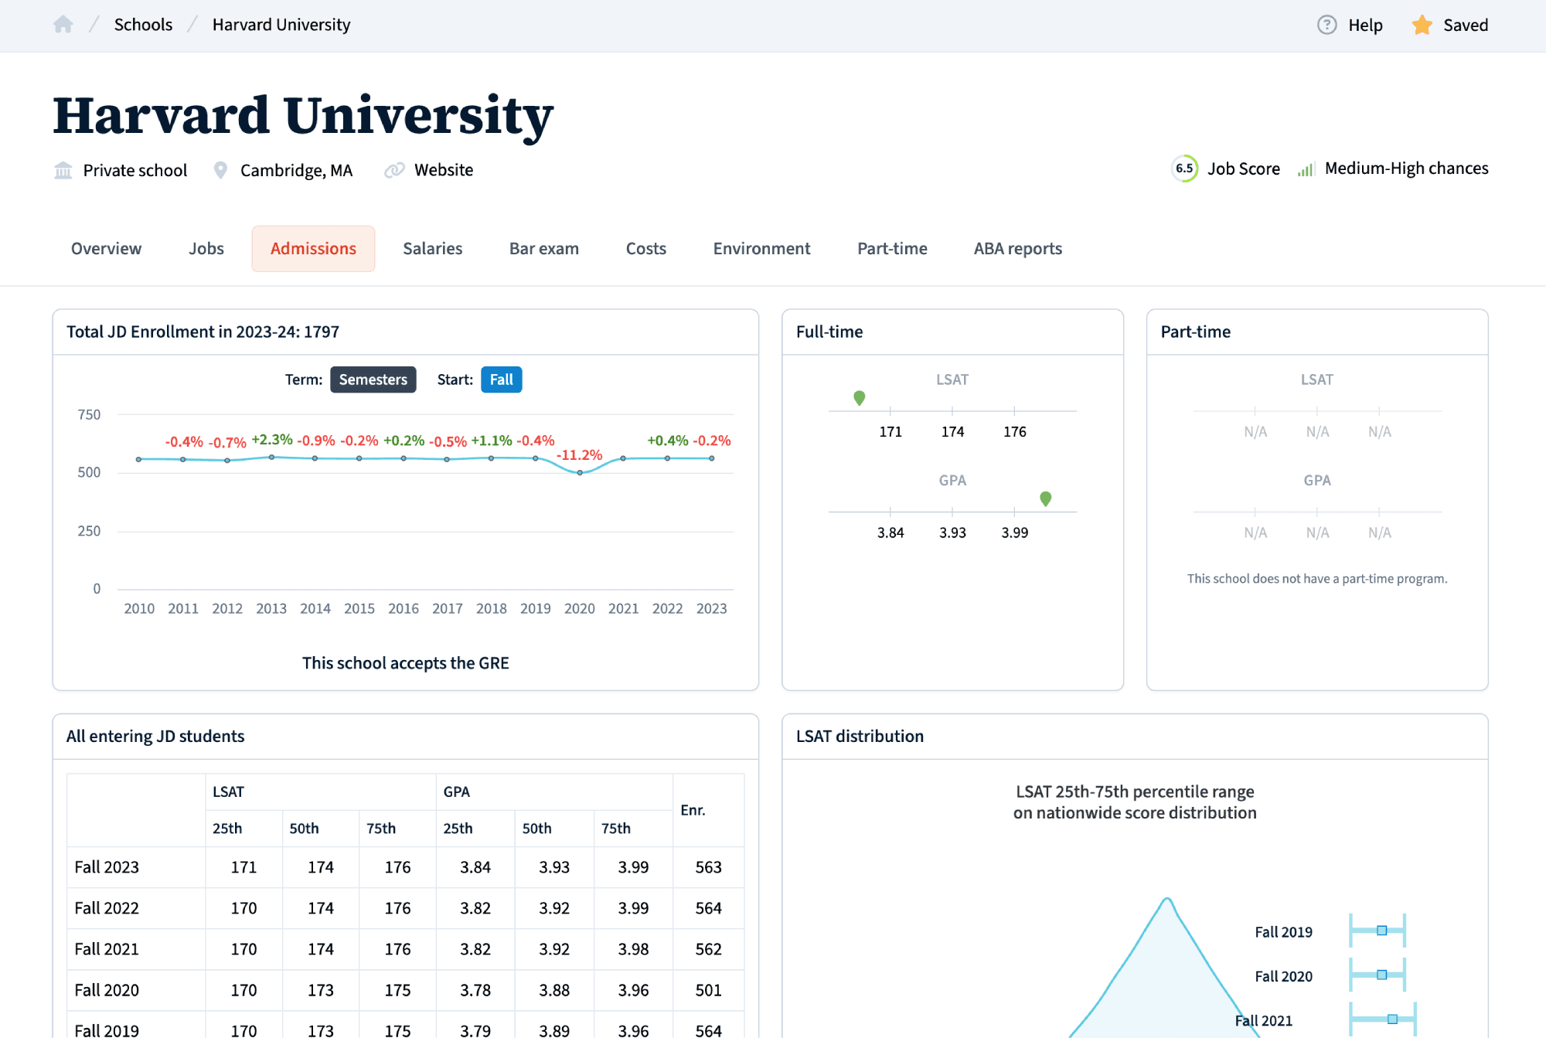Click the 2013 enrollment data point
Viewport: 1546px width, 1038px height.
(271, 458)
